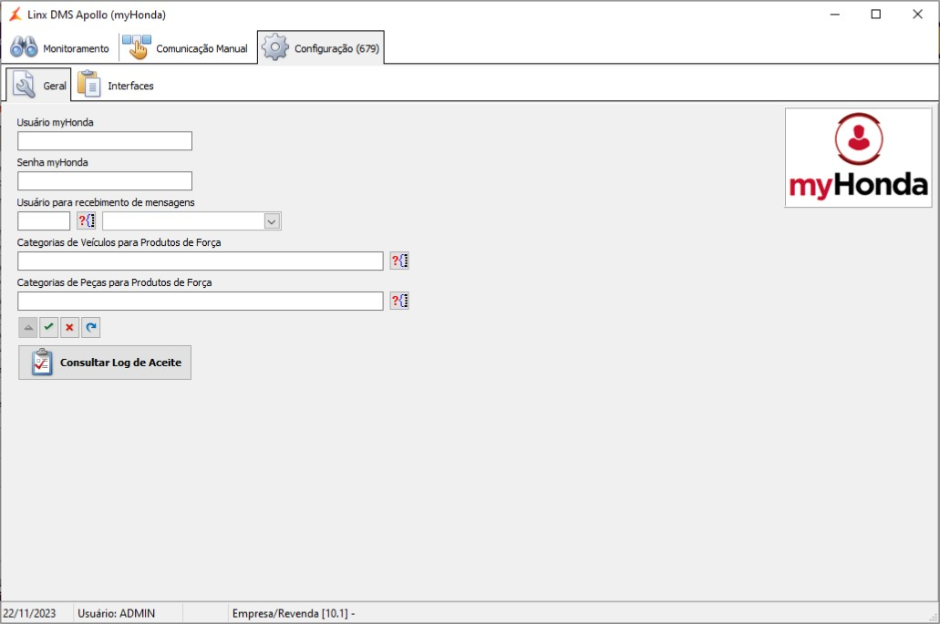Click the Usuário myHonda input field

click(105, 140)
